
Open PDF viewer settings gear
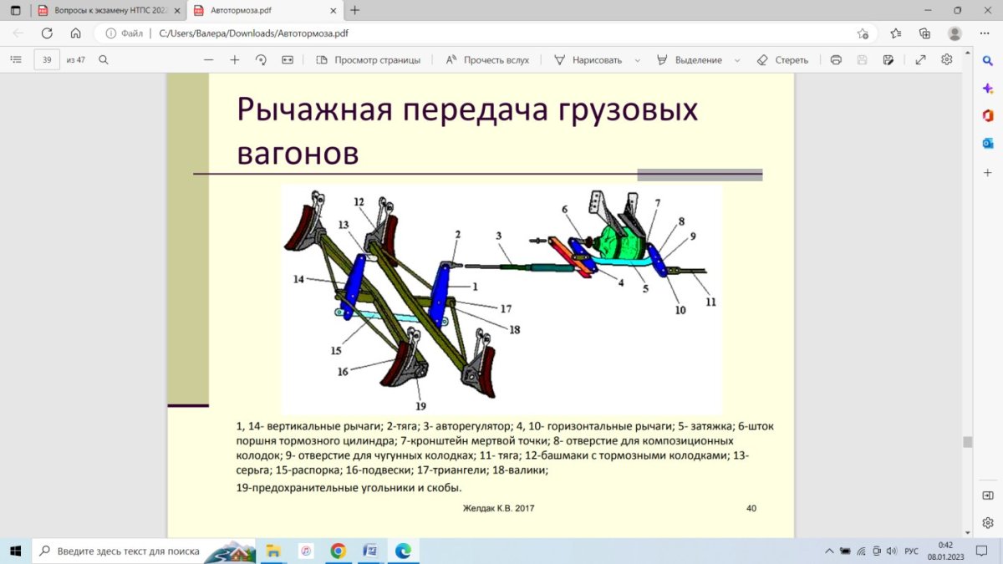946,59
